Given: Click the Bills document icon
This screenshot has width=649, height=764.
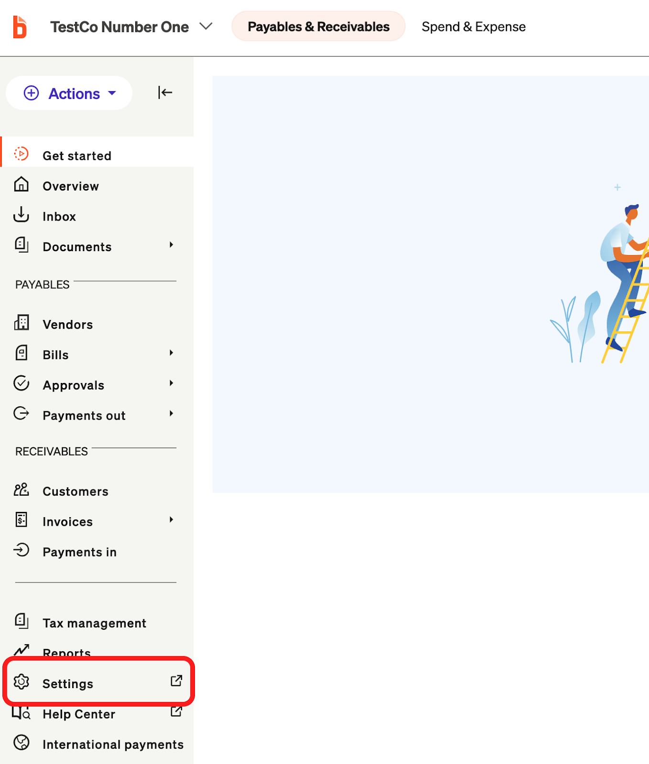Looking at the screenshot, I should coord(22,353).
